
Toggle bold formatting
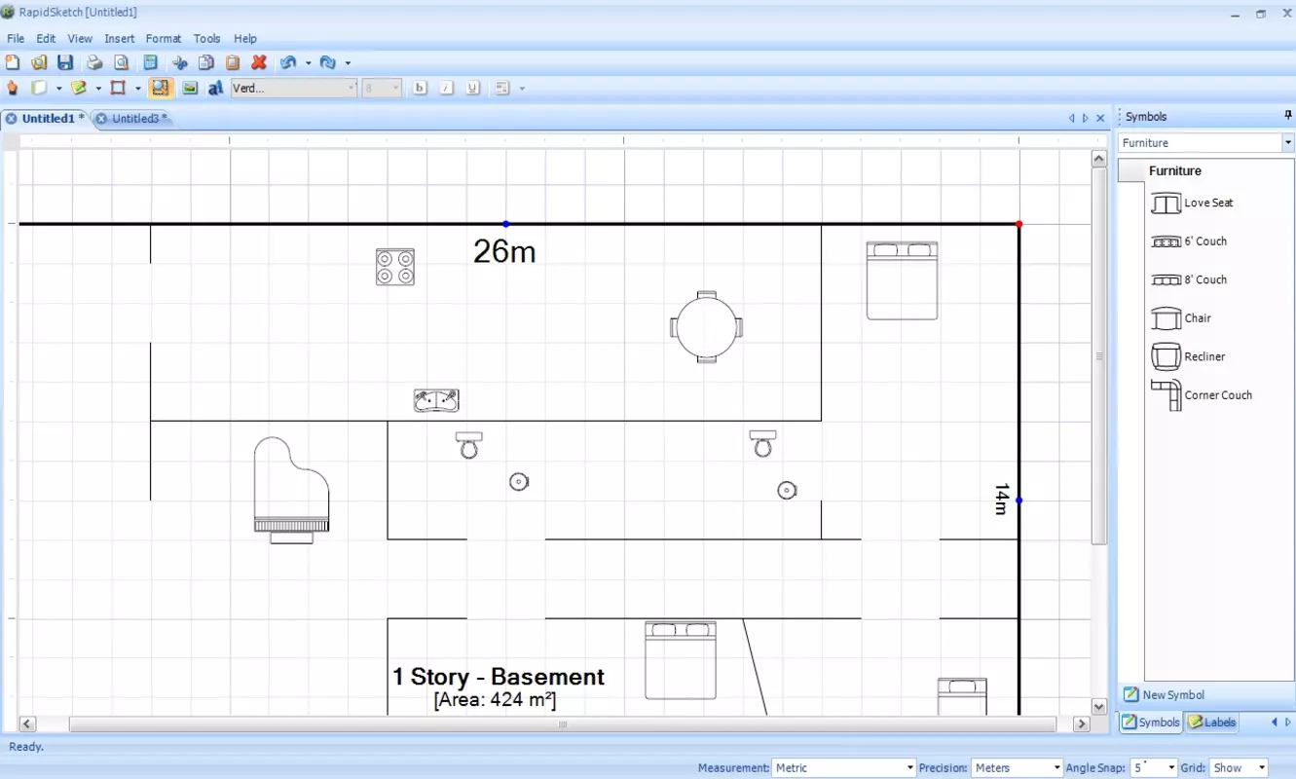tap(420, 88)
